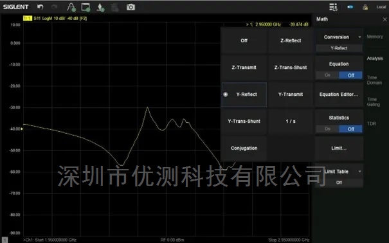Switch to the Time Gating tab
The width and height of the screenshot is (389, 243).
[x=373, y=102]
